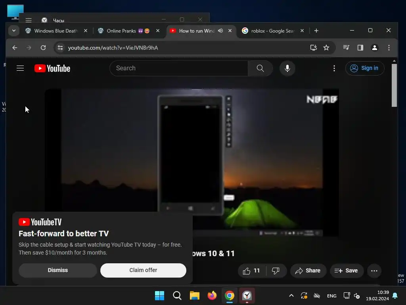406x305 pixels.
Task: View site information icon in address bar
Action: click(60, 48)
